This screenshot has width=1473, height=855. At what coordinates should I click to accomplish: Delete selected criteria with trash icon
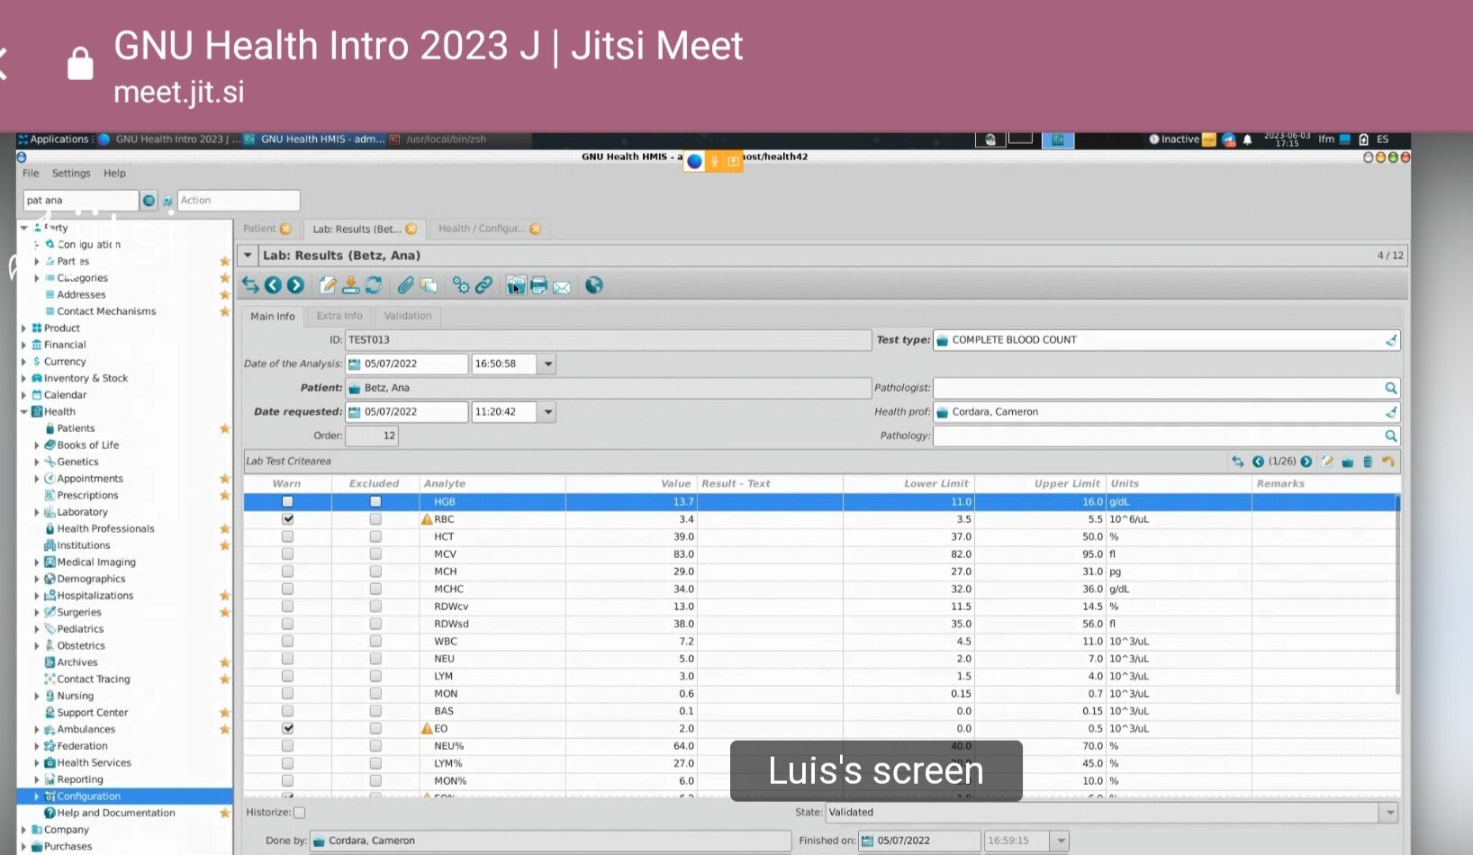point(1368,462)
